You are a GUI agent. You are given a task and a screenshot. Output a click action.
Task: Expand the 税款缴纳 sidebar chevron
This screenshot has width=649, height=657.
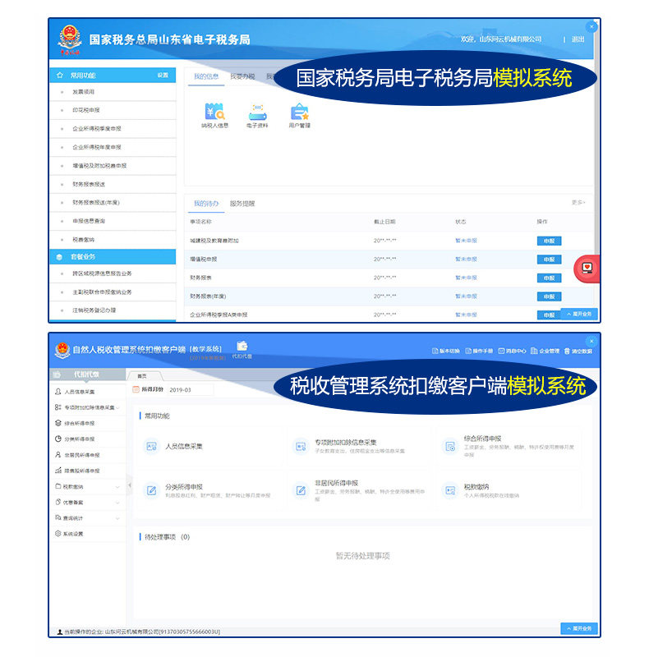(x=117, y=487)
